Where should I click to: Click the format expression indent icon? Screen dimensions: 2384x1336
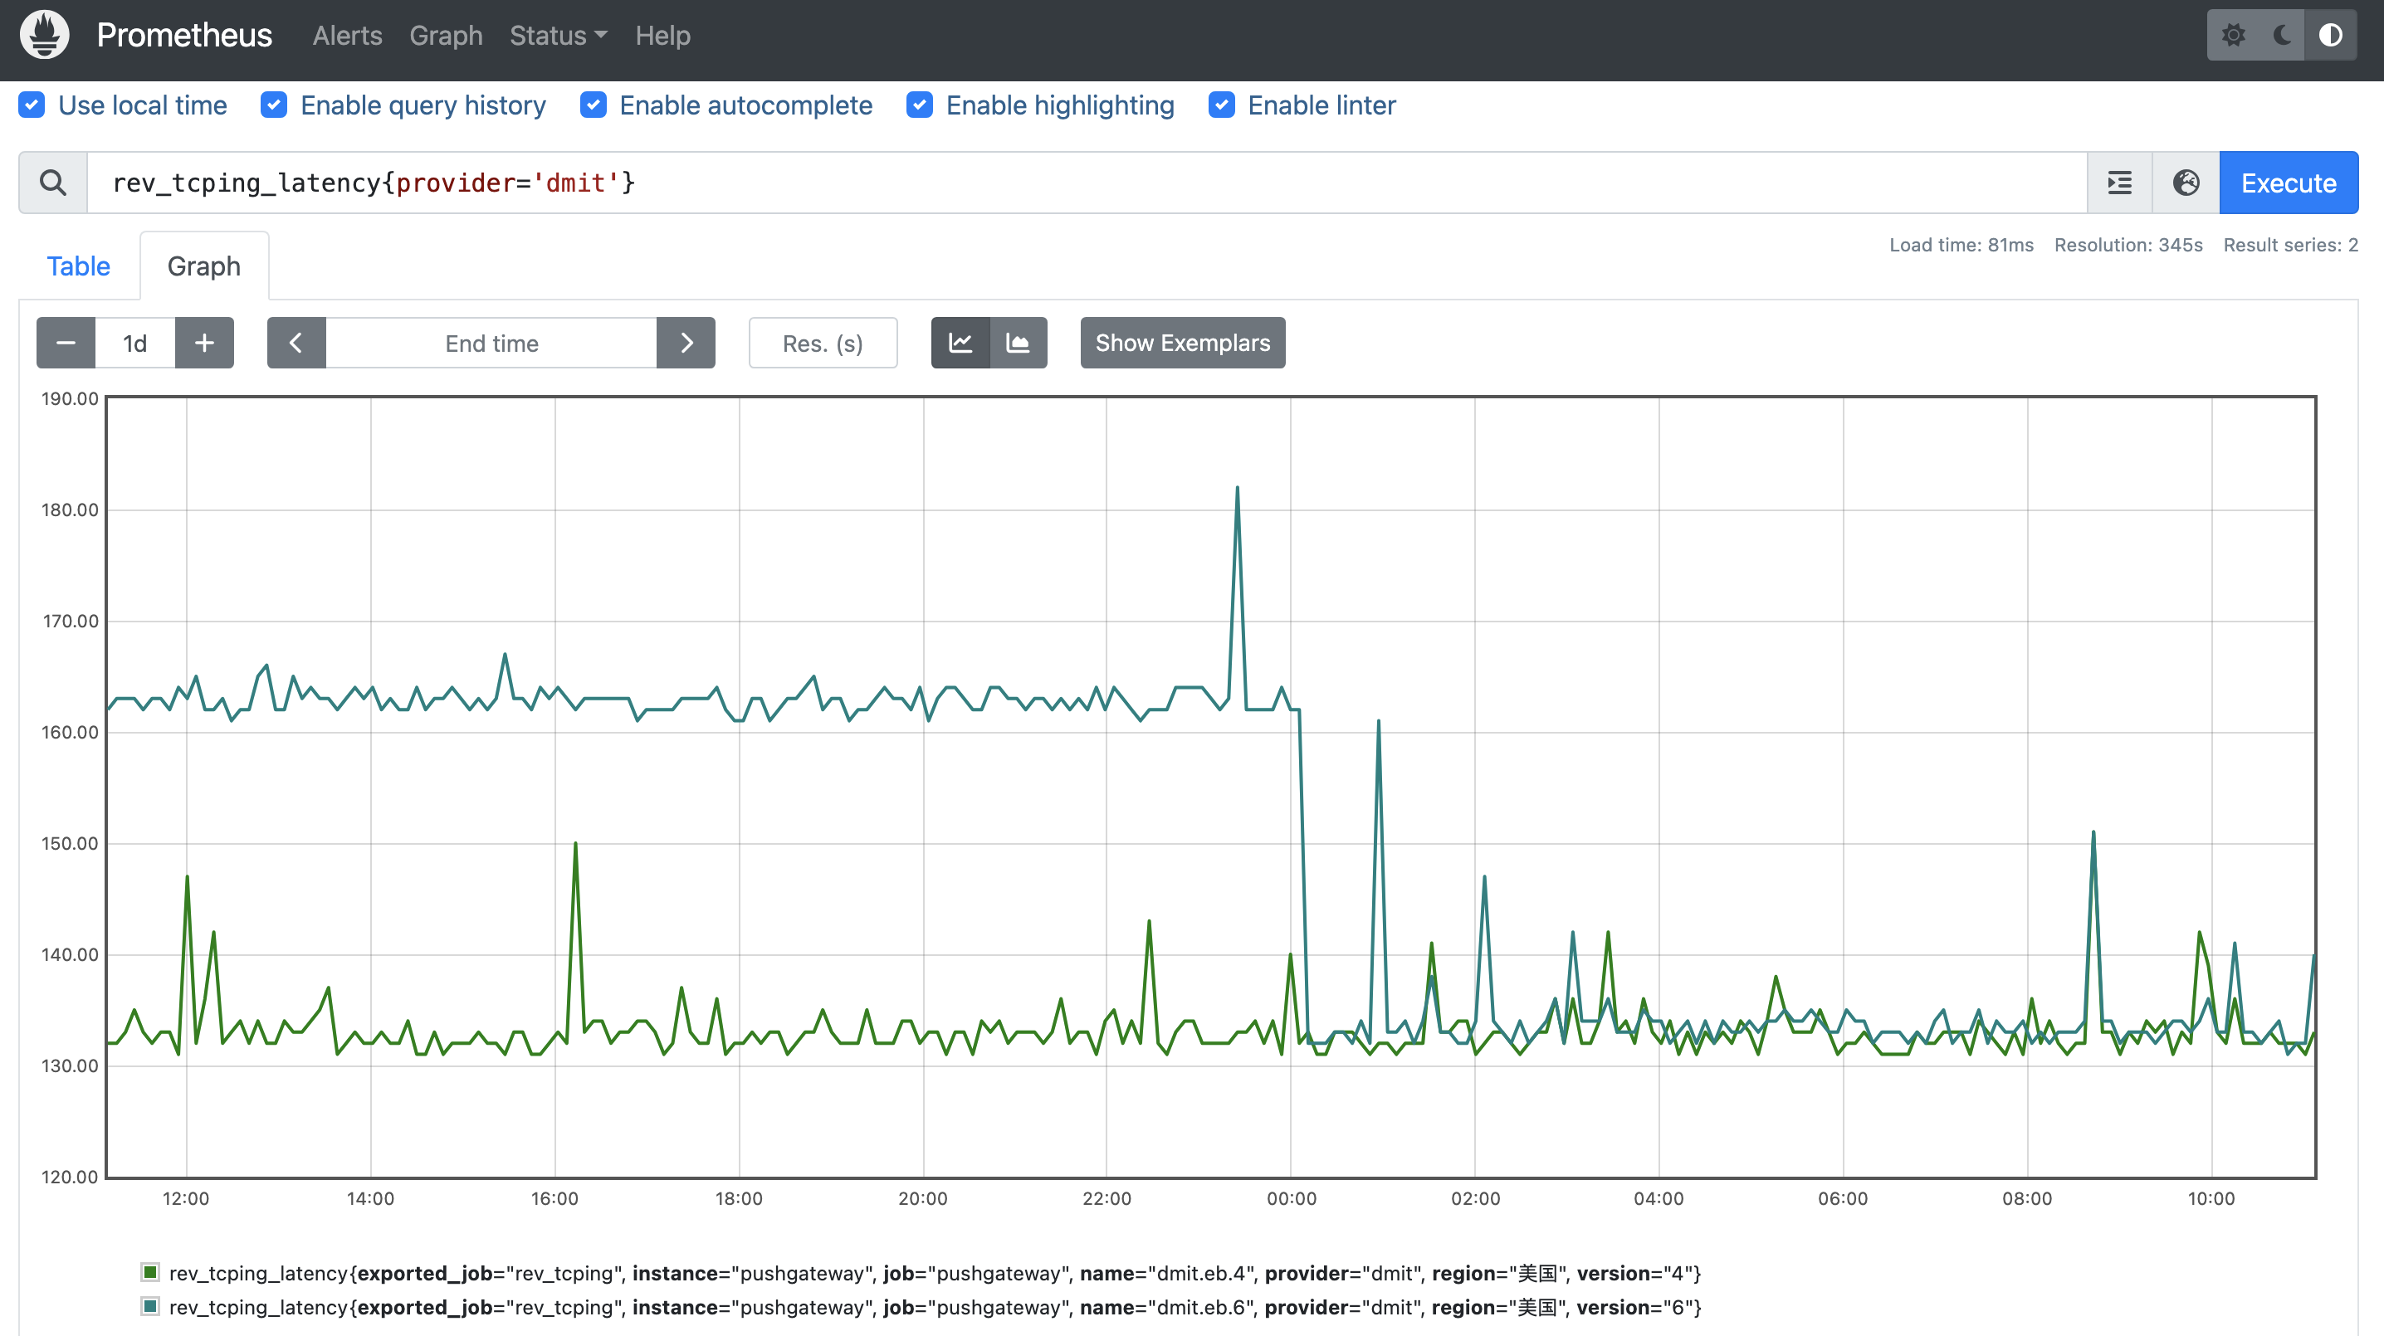2119,183
